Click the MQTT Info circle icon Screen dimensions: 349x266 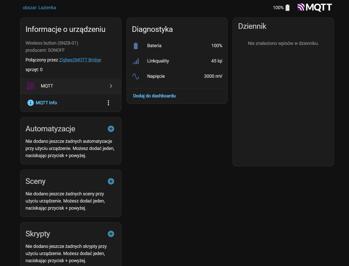30,103
